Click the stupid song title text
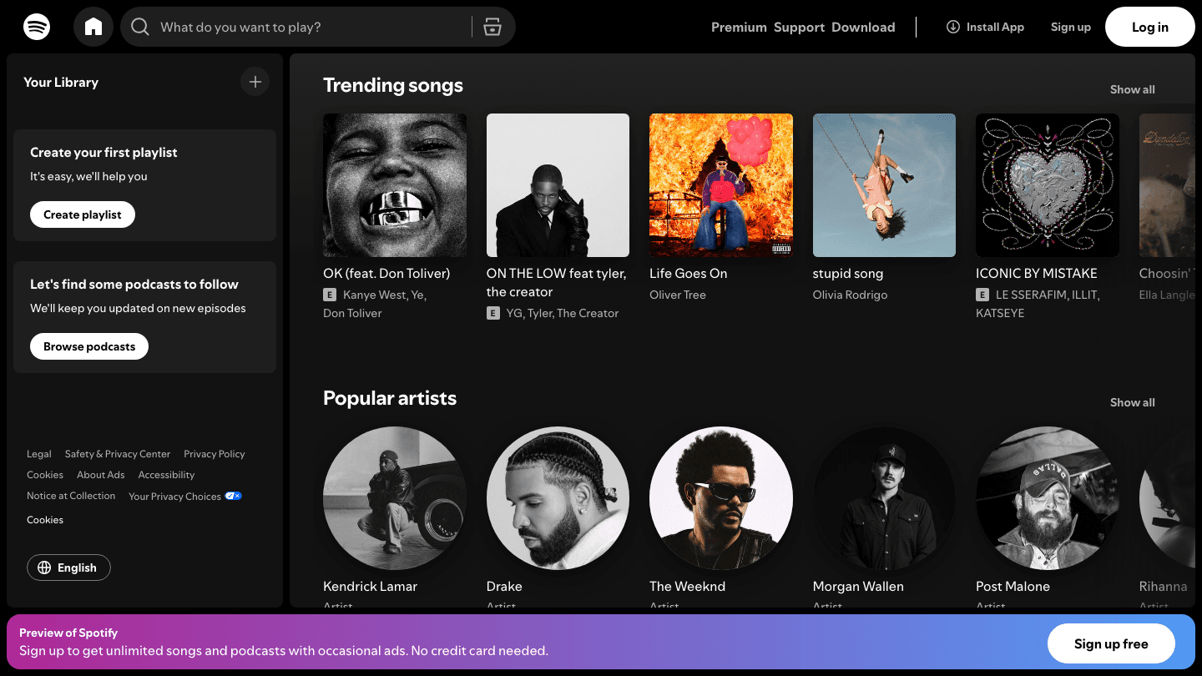Viewport: 1202px width, 676px height. pyautogui.click(x=848, y=273)
